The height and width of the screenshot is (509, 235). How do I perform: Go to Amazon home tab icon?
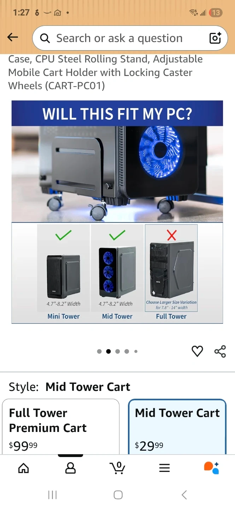coord(24,468)
